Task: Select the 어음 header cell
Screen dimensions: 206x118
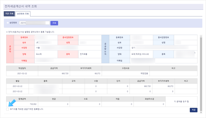Action: [x=118, y=99]
